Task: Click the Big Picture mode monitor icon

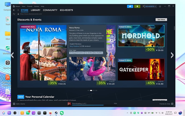Action: [160, 6]
